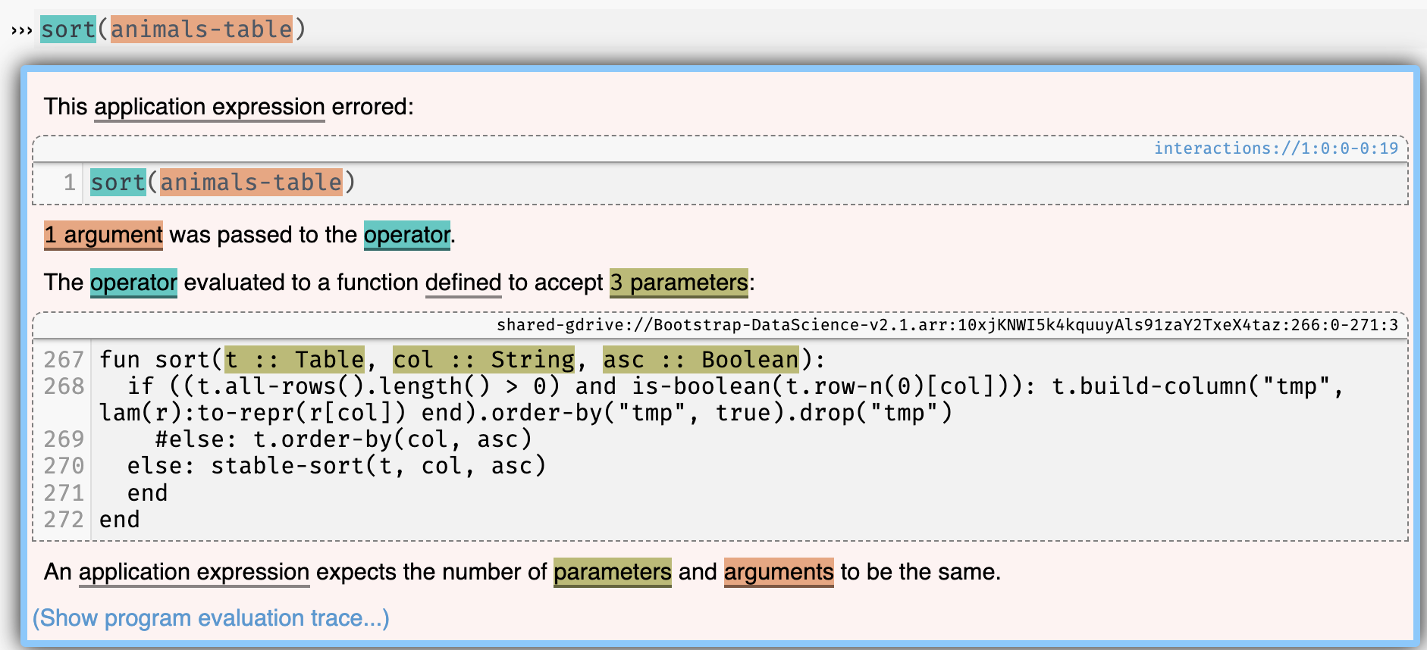Screen dimensions: 1427x650
Task: Click line number 269 in the gutter
Action: [64, 439]
